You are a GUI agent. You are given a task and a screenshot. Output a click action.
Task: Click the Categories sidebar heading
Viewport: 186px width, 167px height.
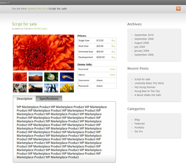[136, 109]
